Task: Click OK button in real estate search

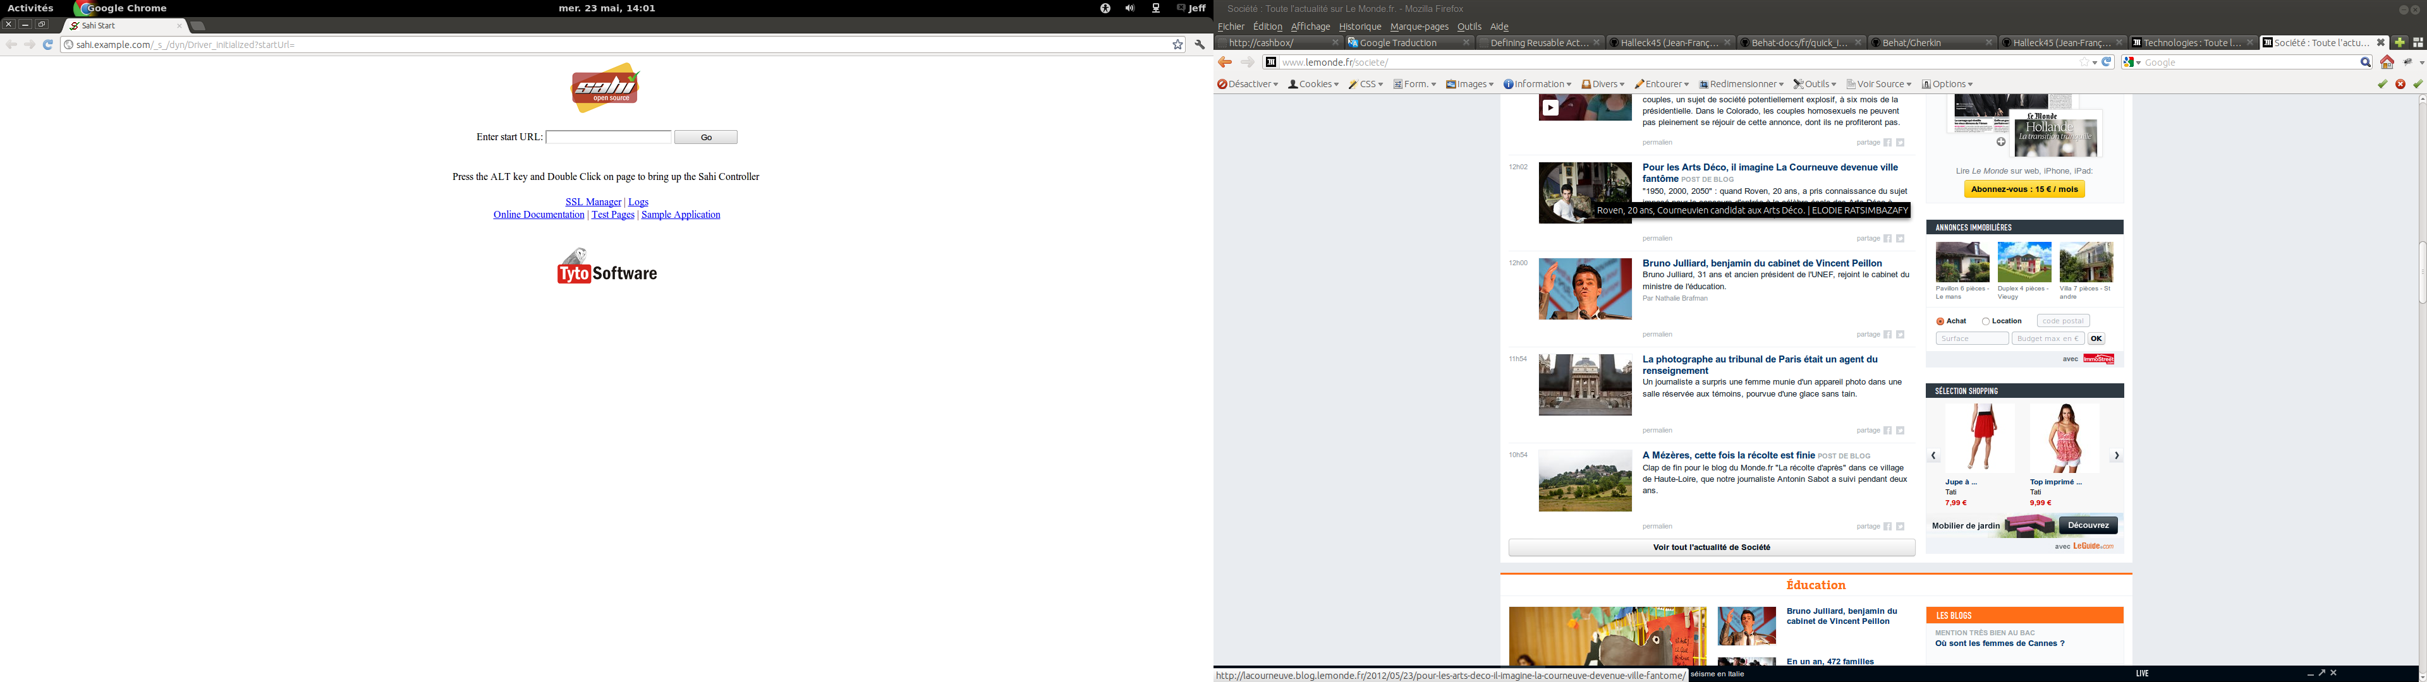Action: (x=2095, y=338)
